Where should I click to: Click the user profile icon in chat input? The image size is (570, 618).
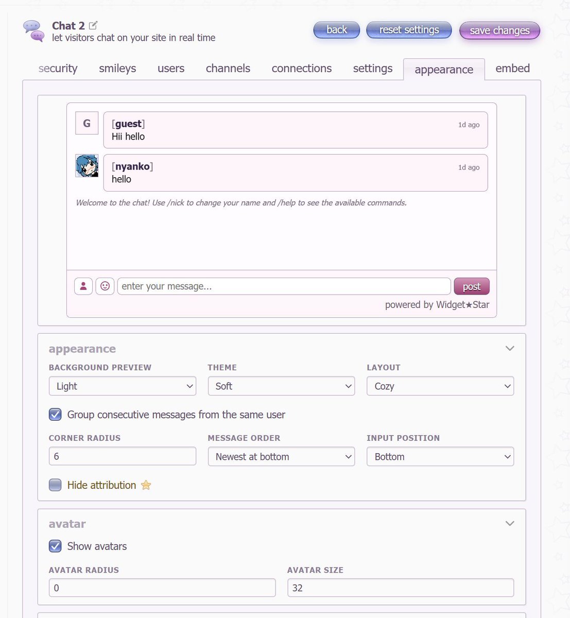coord(83,286)
